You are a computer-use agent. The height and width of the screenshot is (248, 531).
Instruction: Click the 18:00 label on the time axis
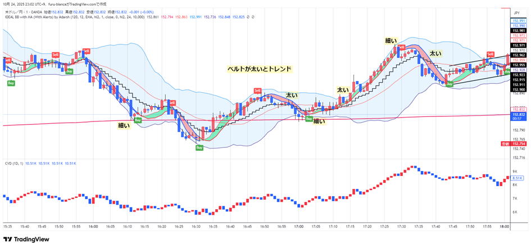pos(504,226)
